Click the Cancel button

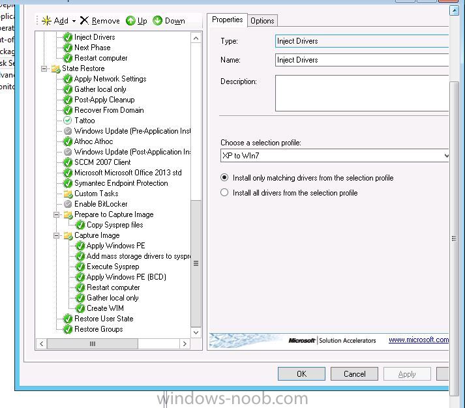tap(354, 374)
